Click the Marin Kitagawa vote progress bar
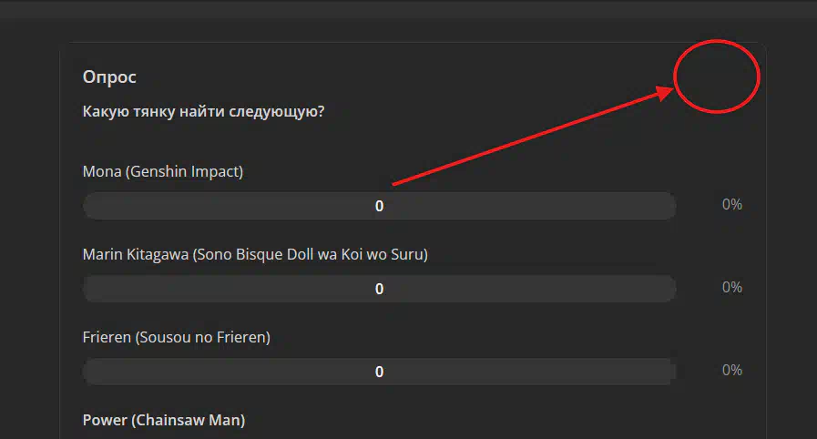 (x=379, y=289)
